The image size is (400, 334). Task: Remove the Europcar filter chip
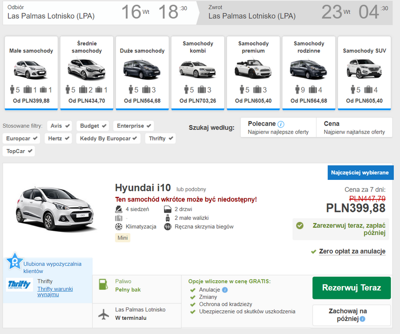(x=21, y=139)
